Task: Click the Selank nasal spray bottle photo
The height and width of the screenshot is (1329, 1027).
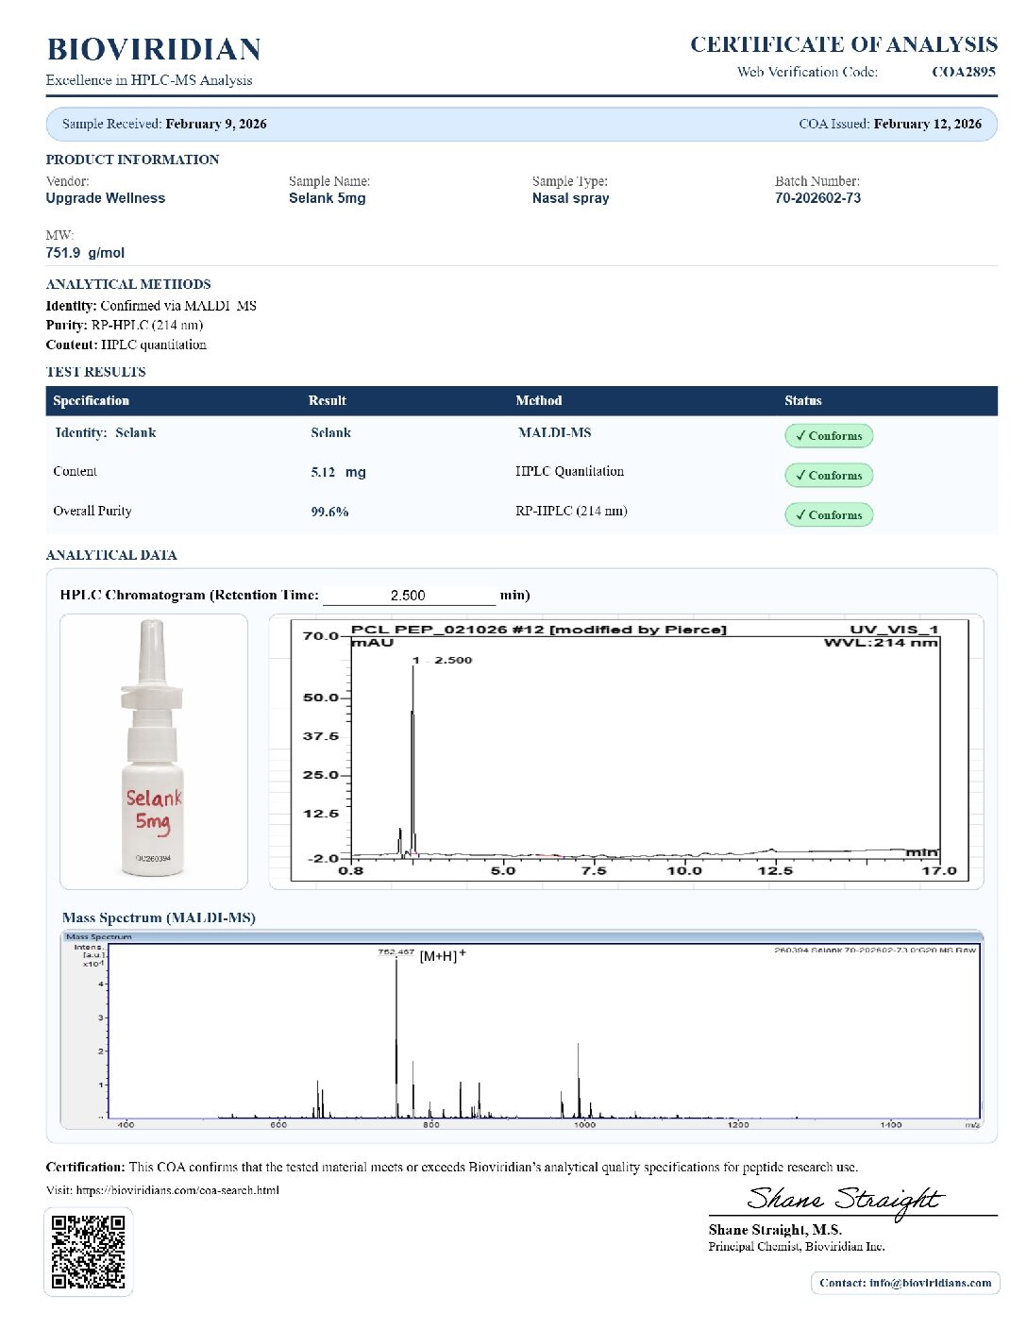Action: coord(154,750)
